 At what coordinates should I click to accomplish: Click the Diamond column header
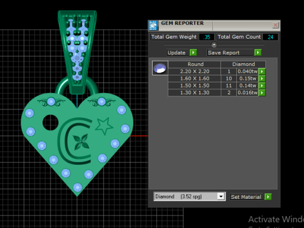pos(243,64)
